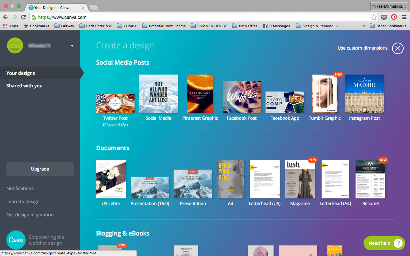
Task: Open Notifications in the sidebar
Action: tap(20, 188)
